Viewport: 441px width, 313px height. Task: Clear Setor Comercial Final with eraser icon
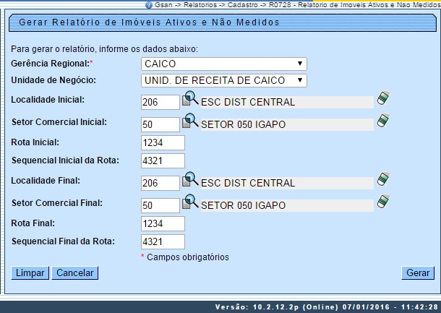click(x=383, y=201)
